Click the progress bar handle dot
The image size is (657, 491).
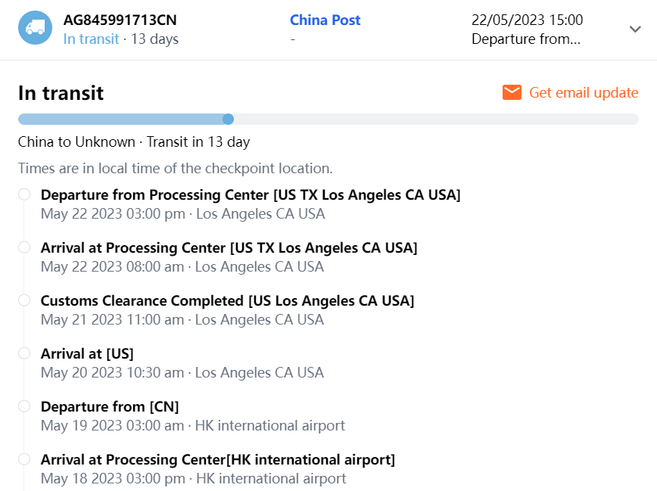(228, 119)
